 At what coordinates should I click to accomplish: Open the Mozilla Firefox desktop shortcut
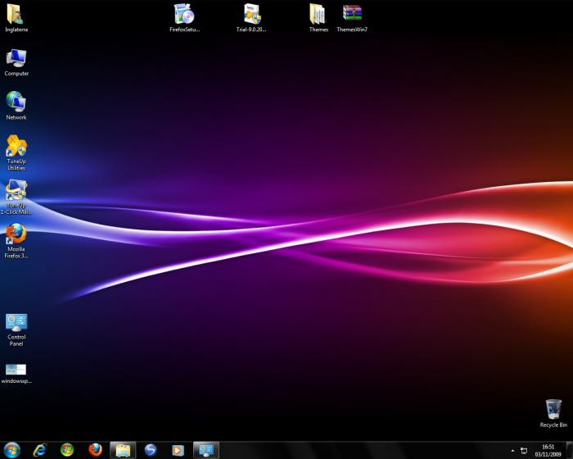click(16, 236)
